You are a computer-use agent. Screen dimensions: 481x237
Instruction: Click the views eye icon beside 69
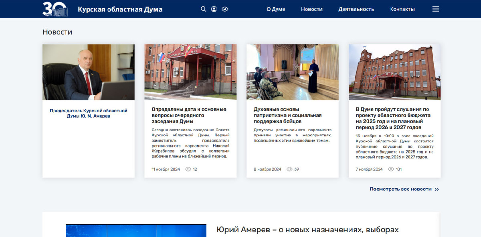[x=289, y=169]
